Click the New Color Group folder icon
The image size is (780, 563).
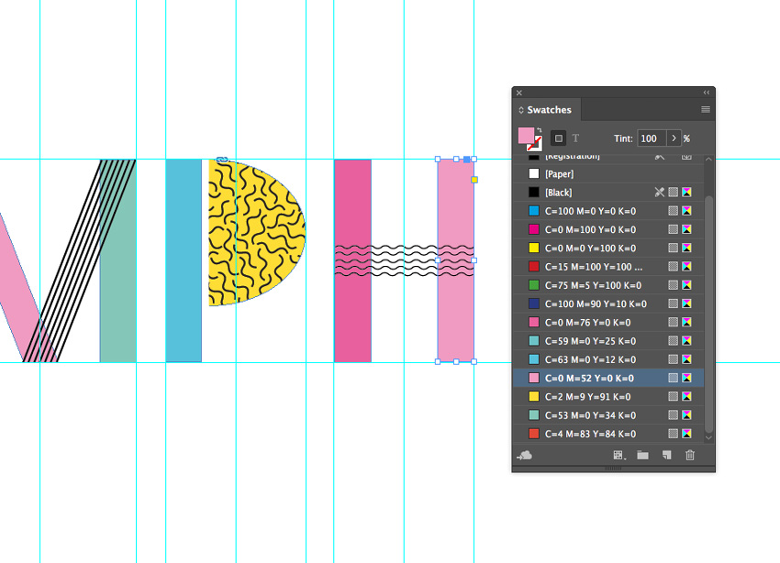642,455
